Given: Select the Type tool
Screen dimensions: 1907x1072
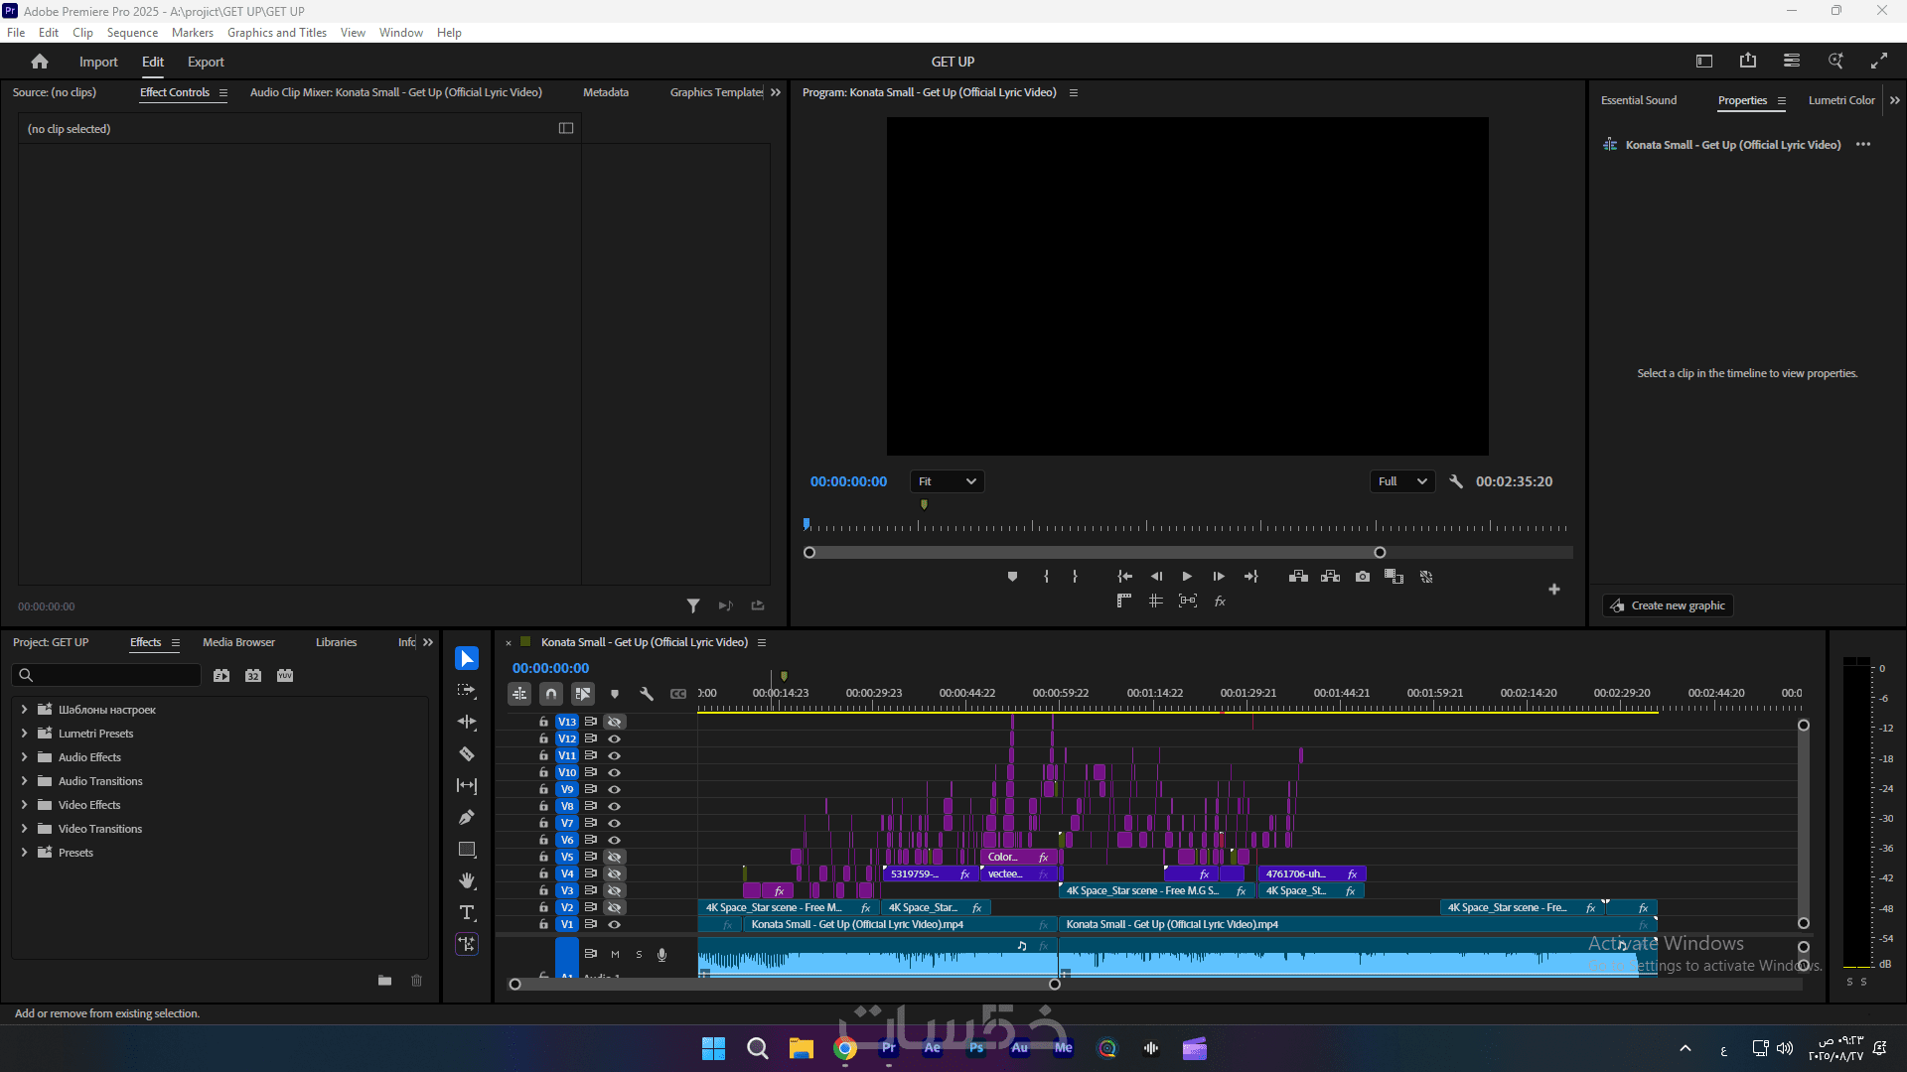Looking at the screenshot, I should point(467,913).
